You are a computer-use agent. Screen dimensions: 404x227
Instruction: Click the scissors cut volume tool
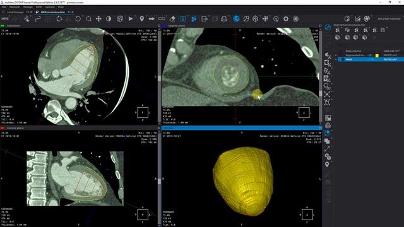tap(328, 55)
